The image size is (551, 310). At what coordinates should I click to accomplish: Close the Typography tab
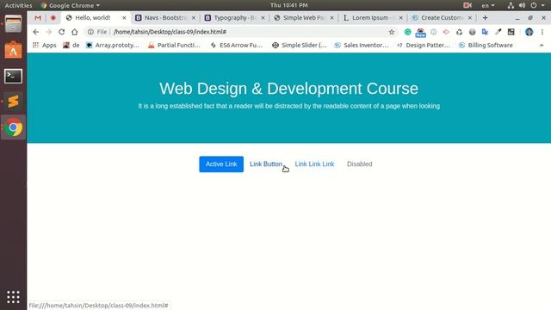click(x=263, y=17)
